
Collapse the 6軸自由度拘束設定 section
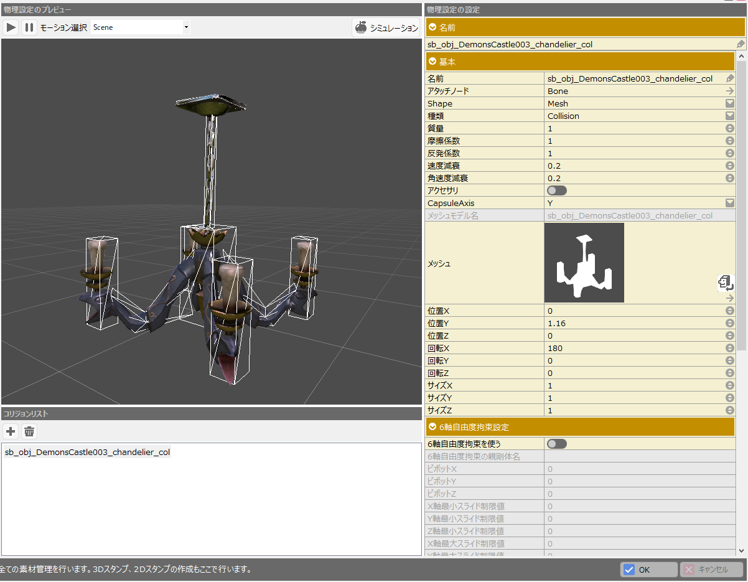tap(433, 427)
